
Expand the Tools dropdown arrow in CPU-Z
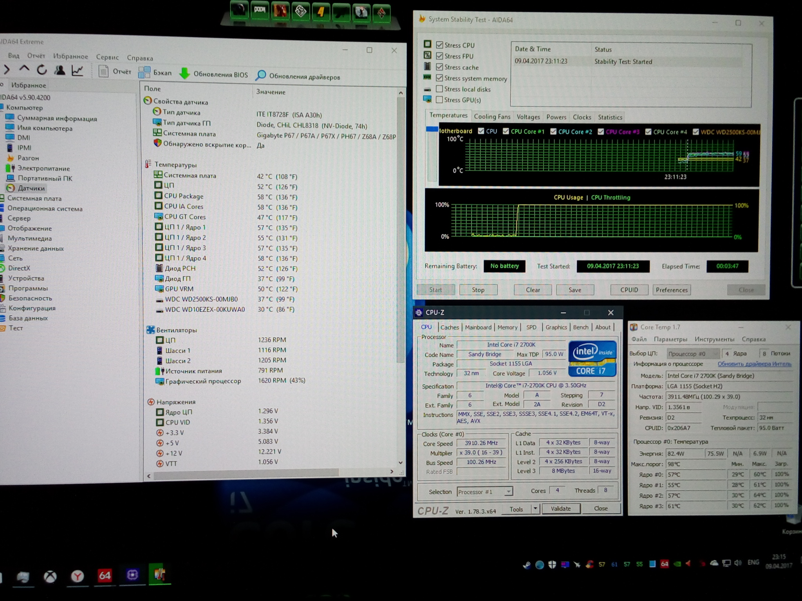pos(535,509)
